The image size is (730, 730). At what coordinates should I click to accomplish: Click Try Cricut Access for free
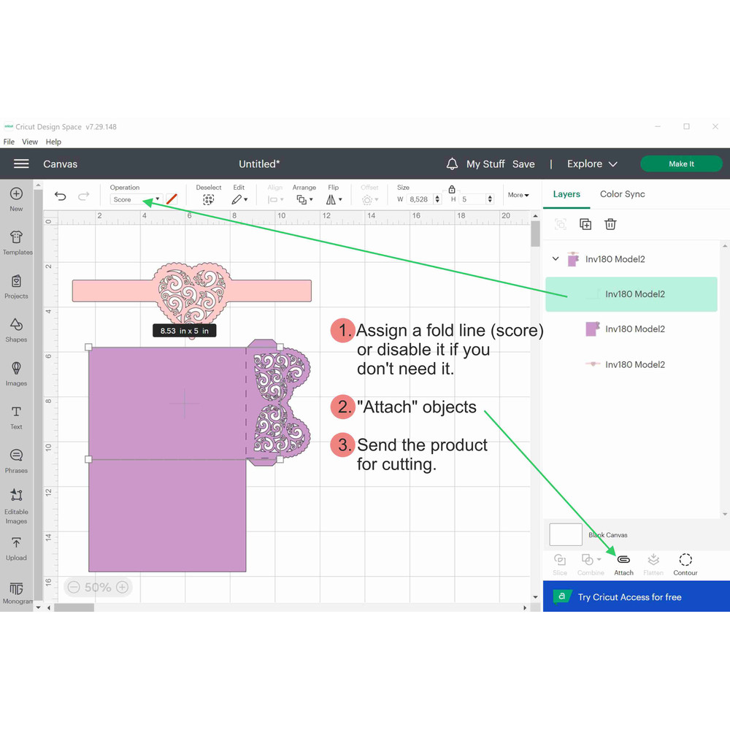(x=629, y=597)
